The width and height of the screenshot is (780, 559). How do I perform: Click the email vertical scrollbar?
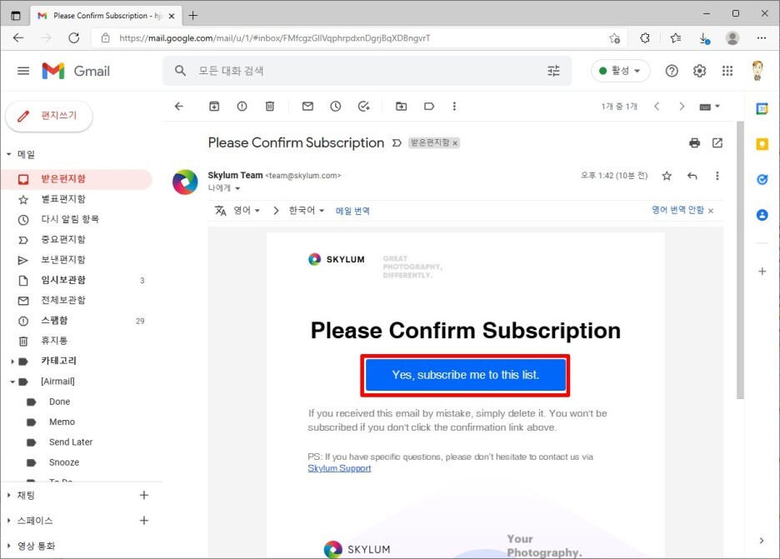click(x=740, y=260)
